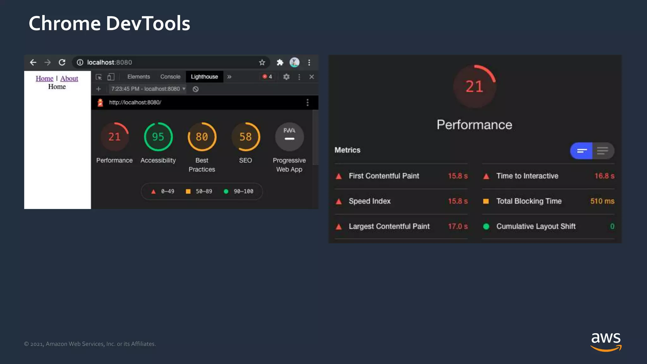Click the localhost:8080 address bar
The height and width of the screenshot is (364, 647).
coord(171,63)
